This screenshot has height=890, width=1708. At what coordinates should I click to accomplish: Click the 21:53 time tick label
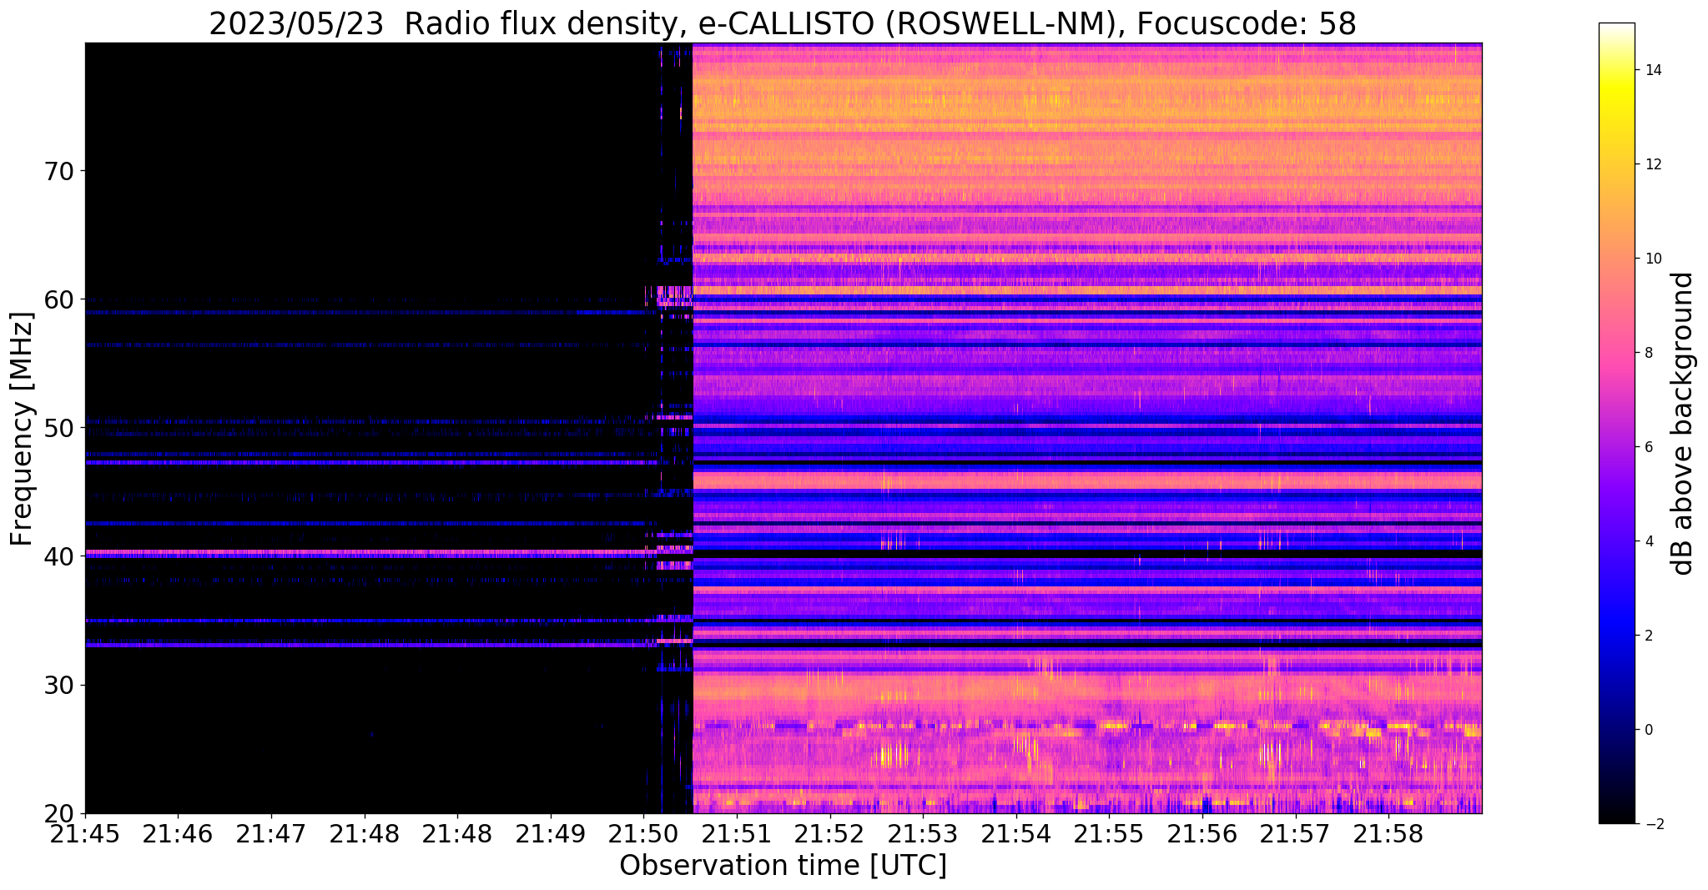pyautogui.click(x=923, y=833)
